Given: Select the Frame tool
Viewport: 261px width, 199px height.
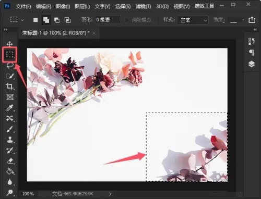Looking at the screenshot, I should (x=10, y=97).
